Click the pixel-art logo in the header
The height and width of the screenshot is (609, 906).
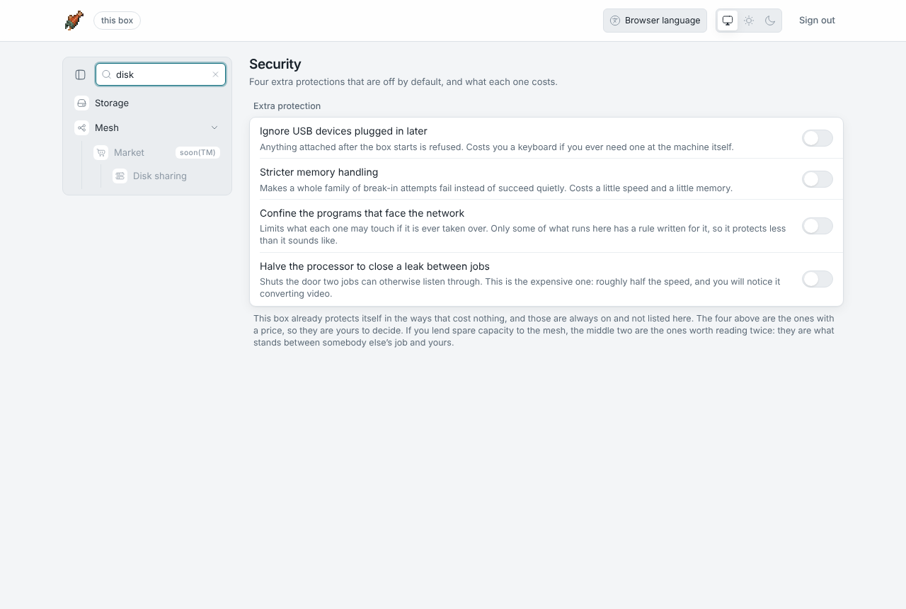click(74, 21)
